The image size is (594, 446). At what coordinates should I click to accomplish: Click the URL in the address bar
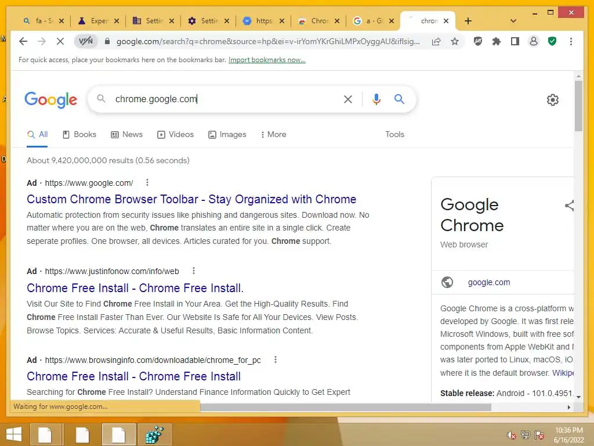[268, 41]
